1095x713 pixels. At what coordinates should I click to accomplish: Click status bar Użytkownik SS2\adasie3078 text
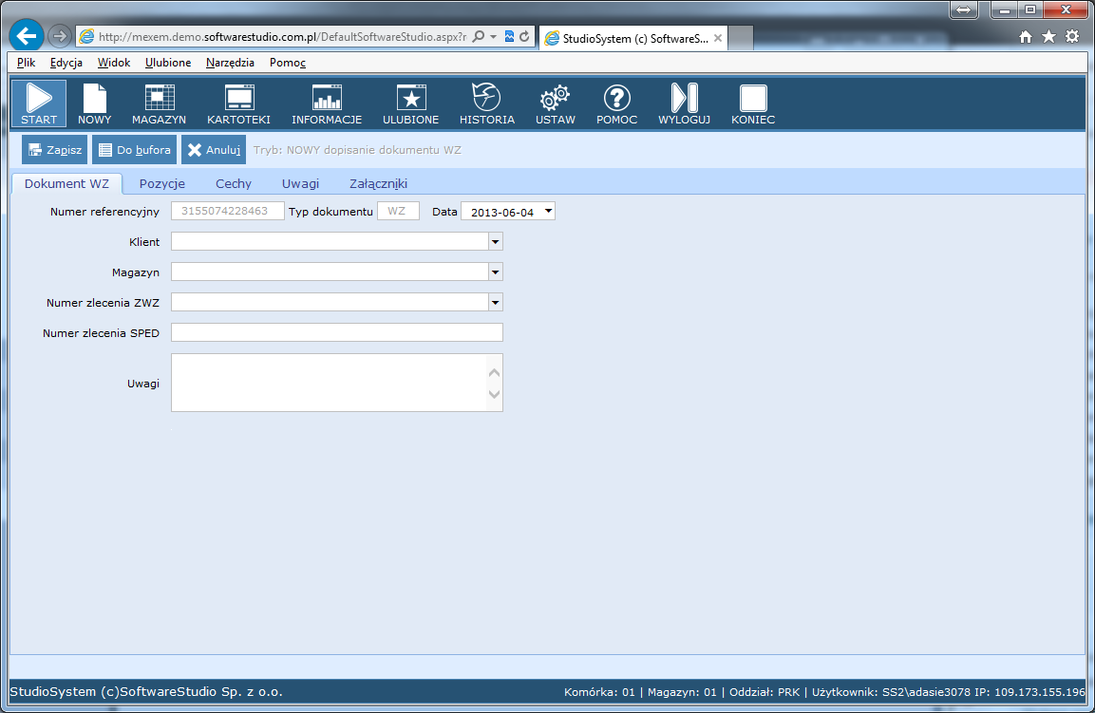tap(891, 692)
